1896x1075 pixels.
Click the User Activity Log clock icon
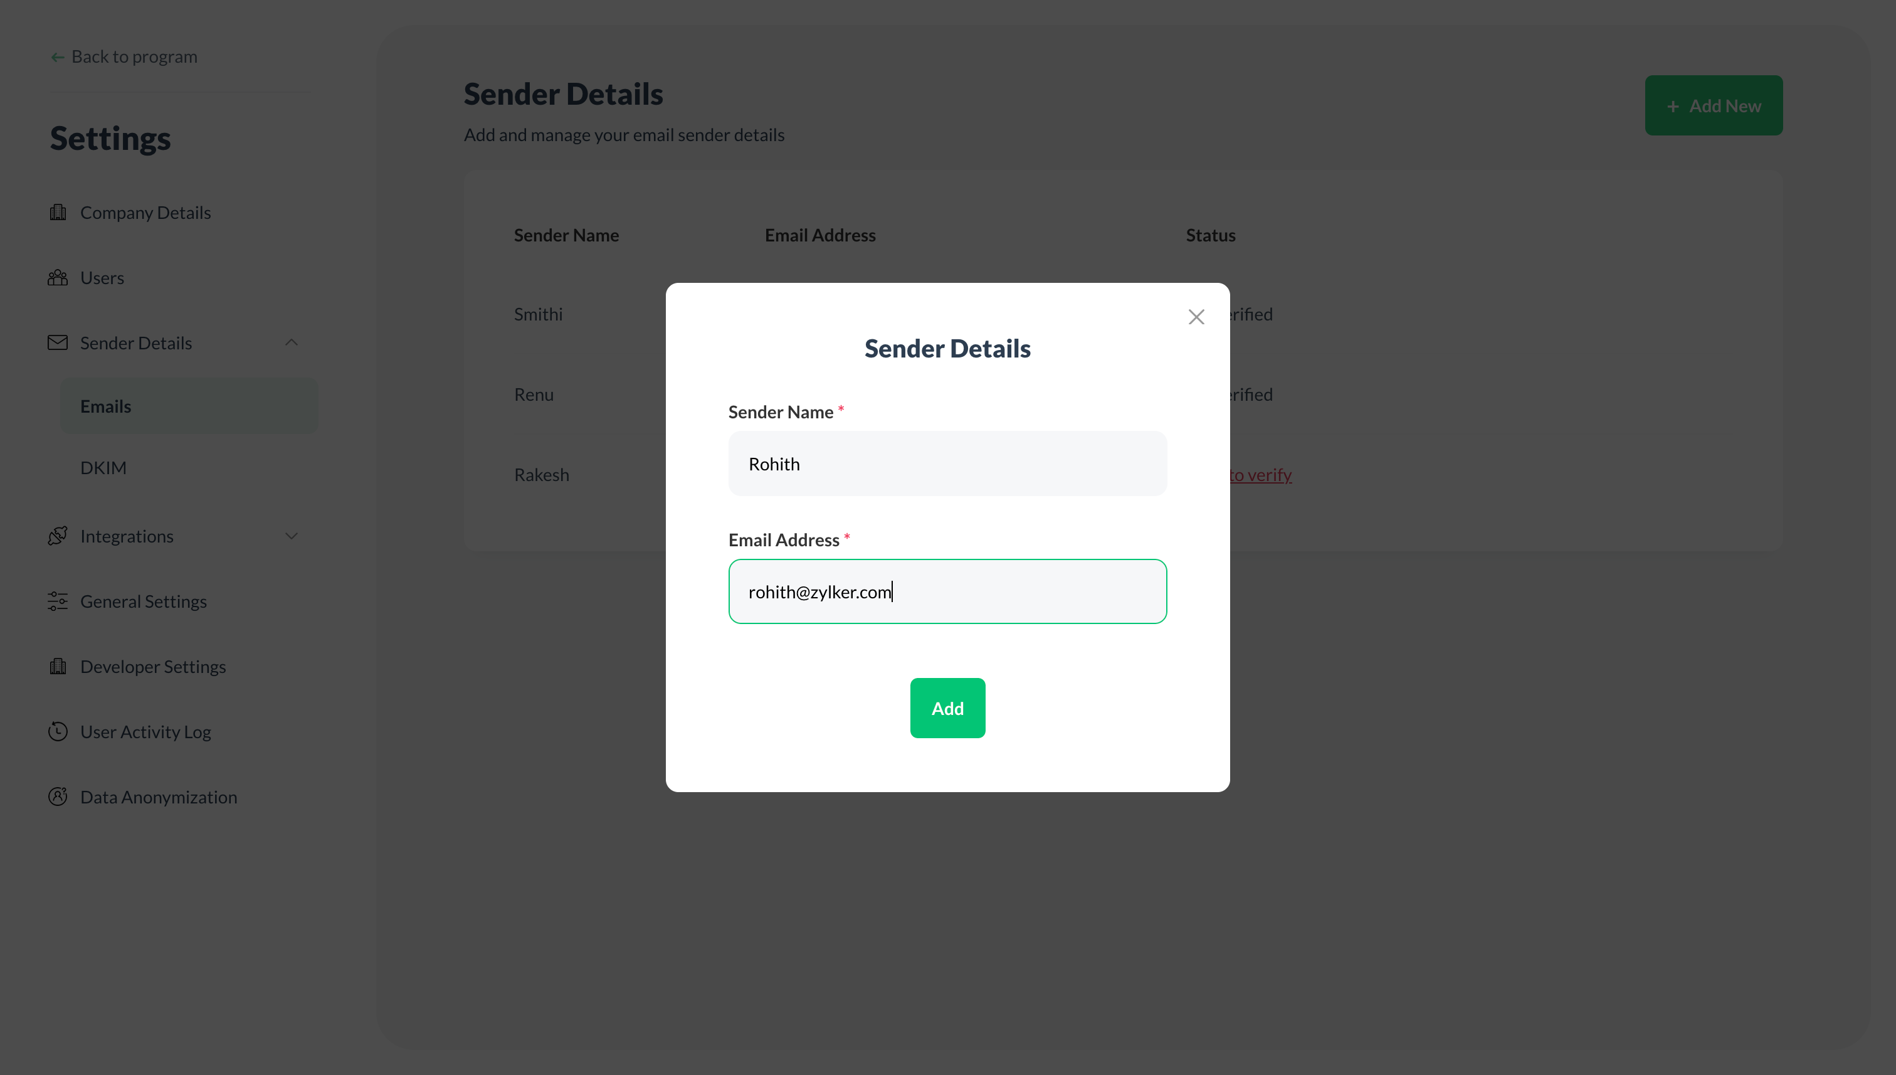[x=58, y=732]
